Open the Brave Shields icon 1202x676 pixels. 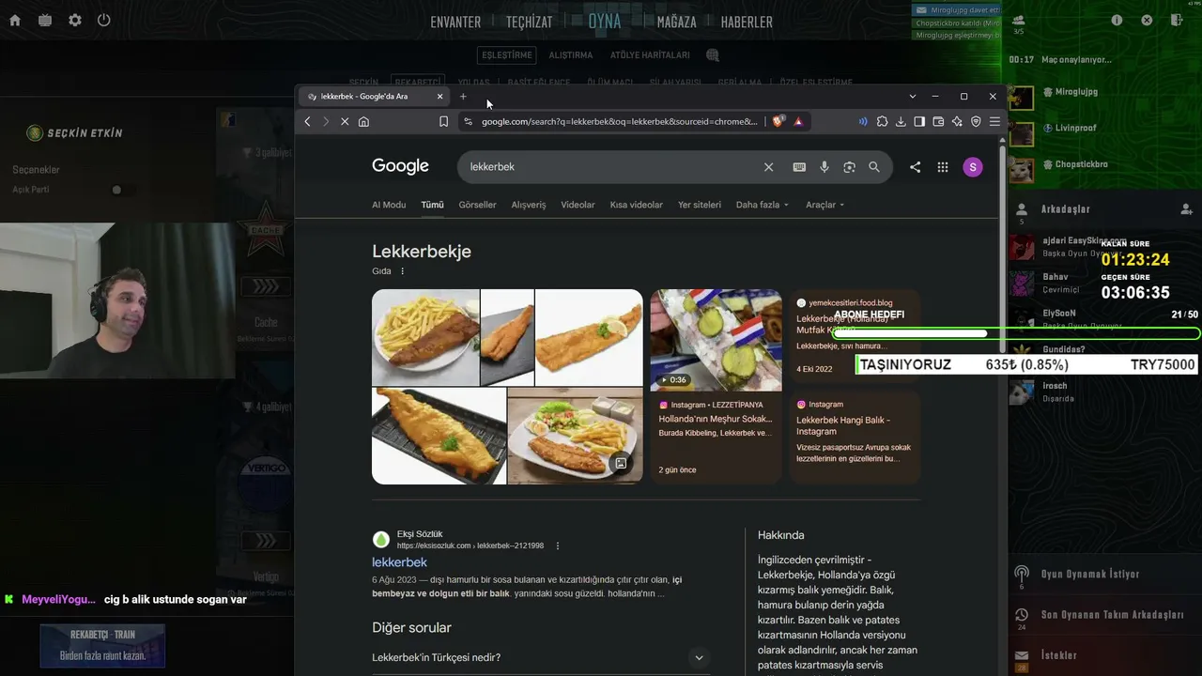(778, 121)
